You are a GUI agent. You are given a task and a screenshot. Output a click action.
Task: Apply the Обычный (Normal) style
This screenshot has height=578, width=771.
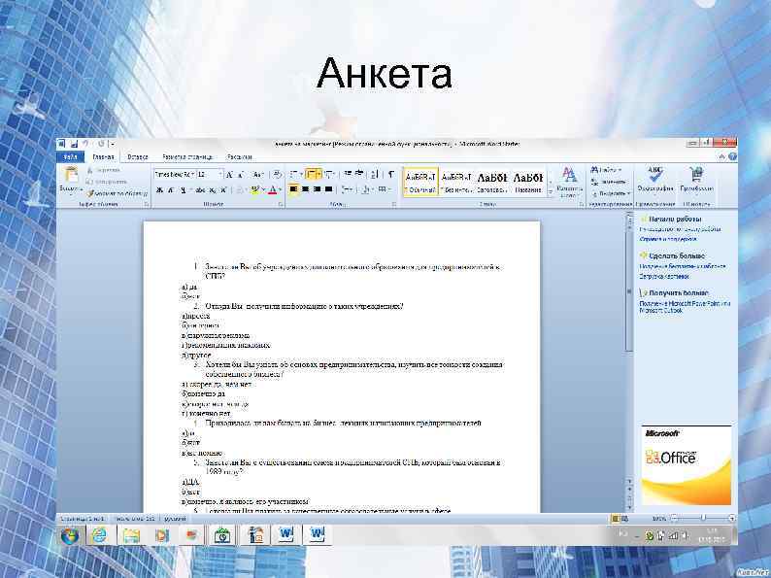[420, 182]
